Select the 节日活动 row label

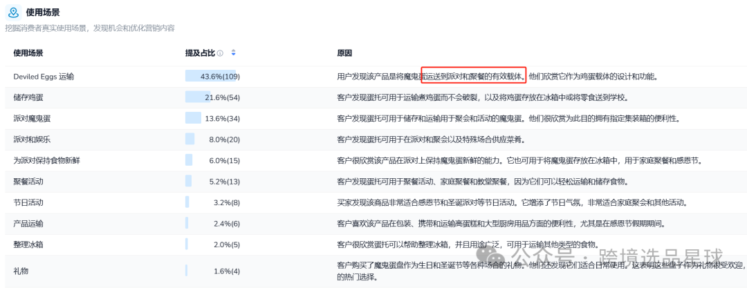(x=28, y=202)
